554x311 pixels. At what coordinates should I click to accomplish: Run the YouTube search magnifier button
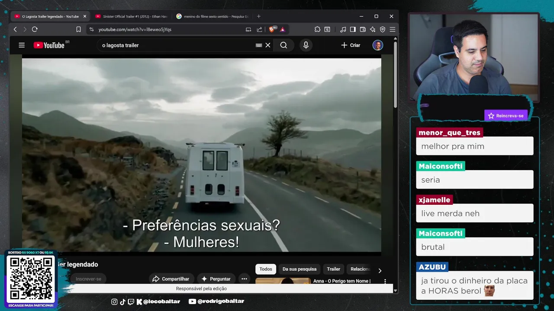pyautogui.click(x=283, y=45)
